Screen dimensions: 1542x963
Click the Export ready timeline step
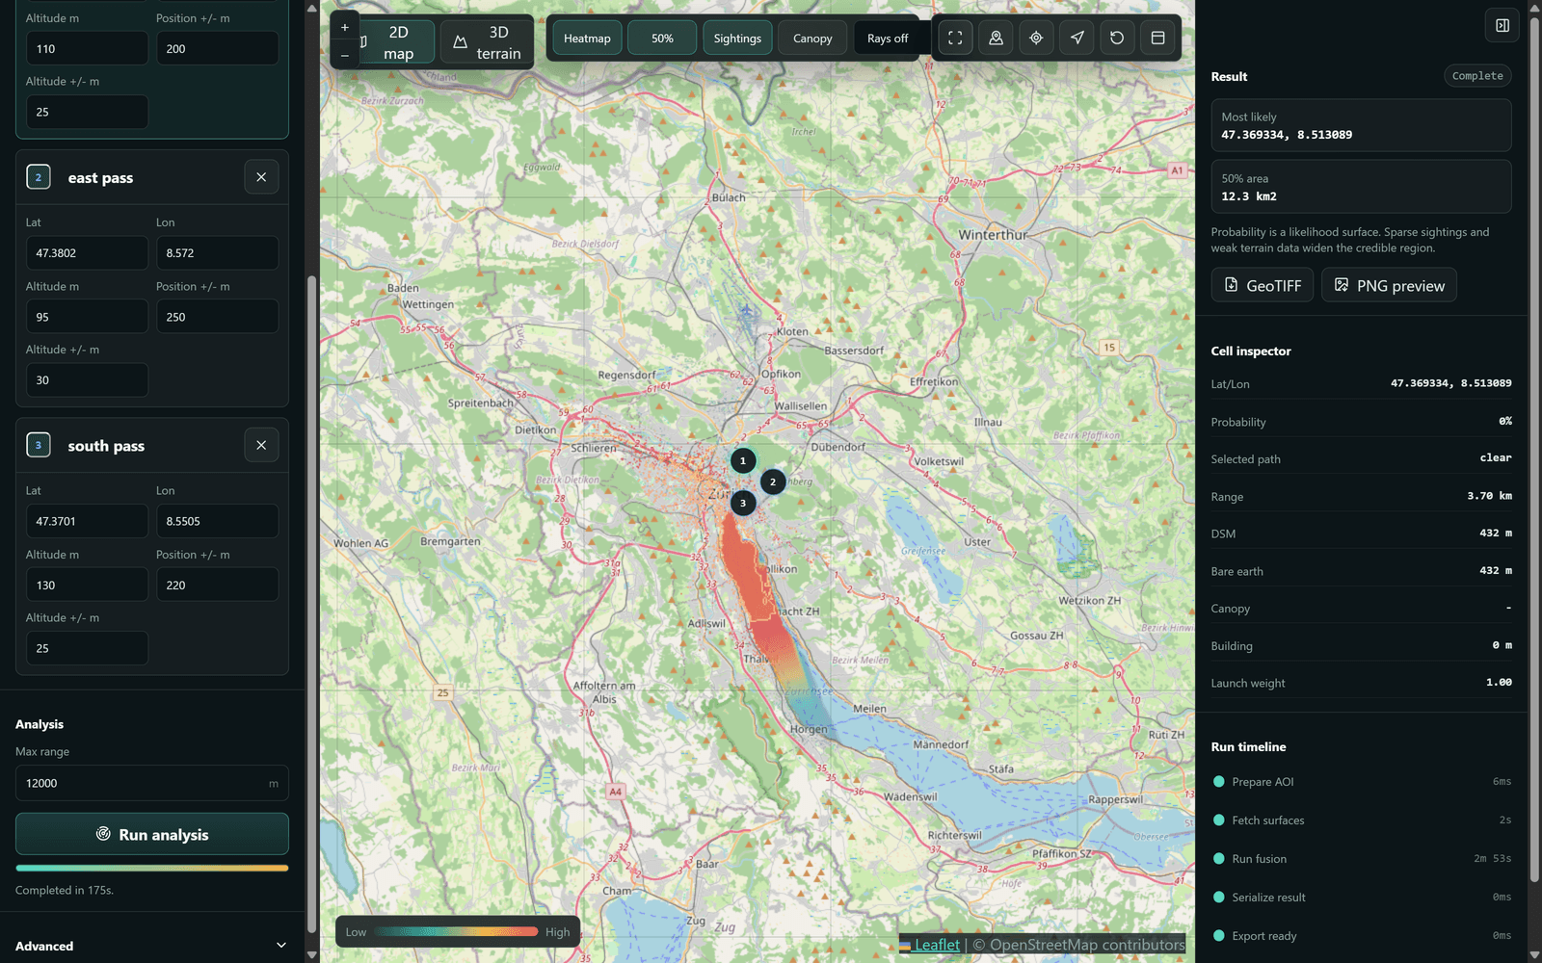coord(1361,936)
